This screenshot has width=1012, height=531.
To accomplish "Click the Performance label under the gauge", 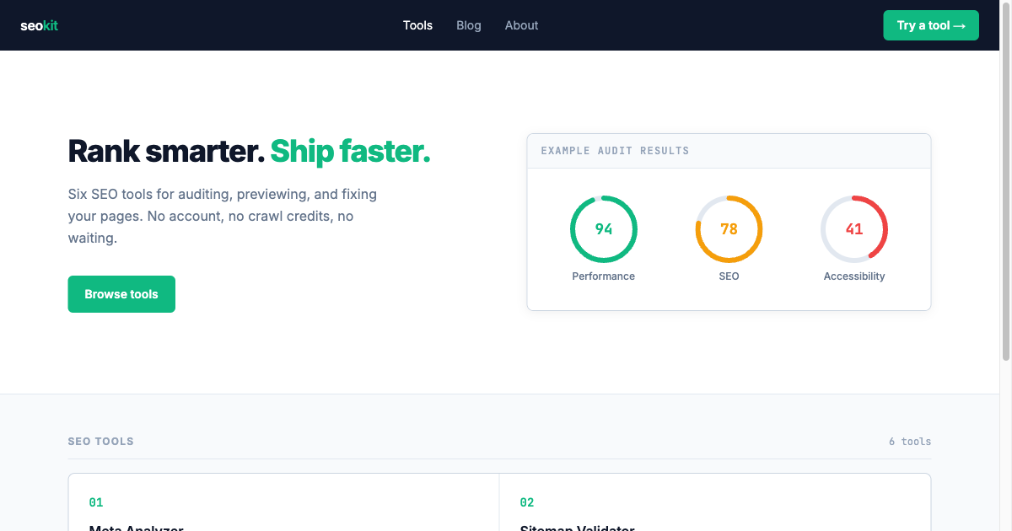I will pyautogui.click(x=604, y=276).
